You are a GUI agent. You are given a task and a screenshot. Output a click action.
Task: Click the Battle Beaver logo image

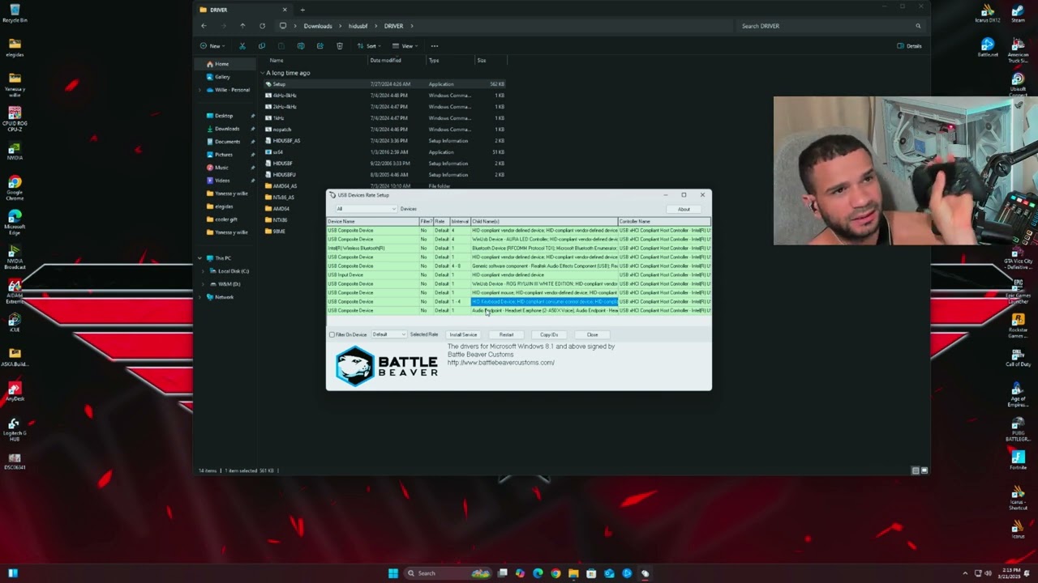[387, 366]
